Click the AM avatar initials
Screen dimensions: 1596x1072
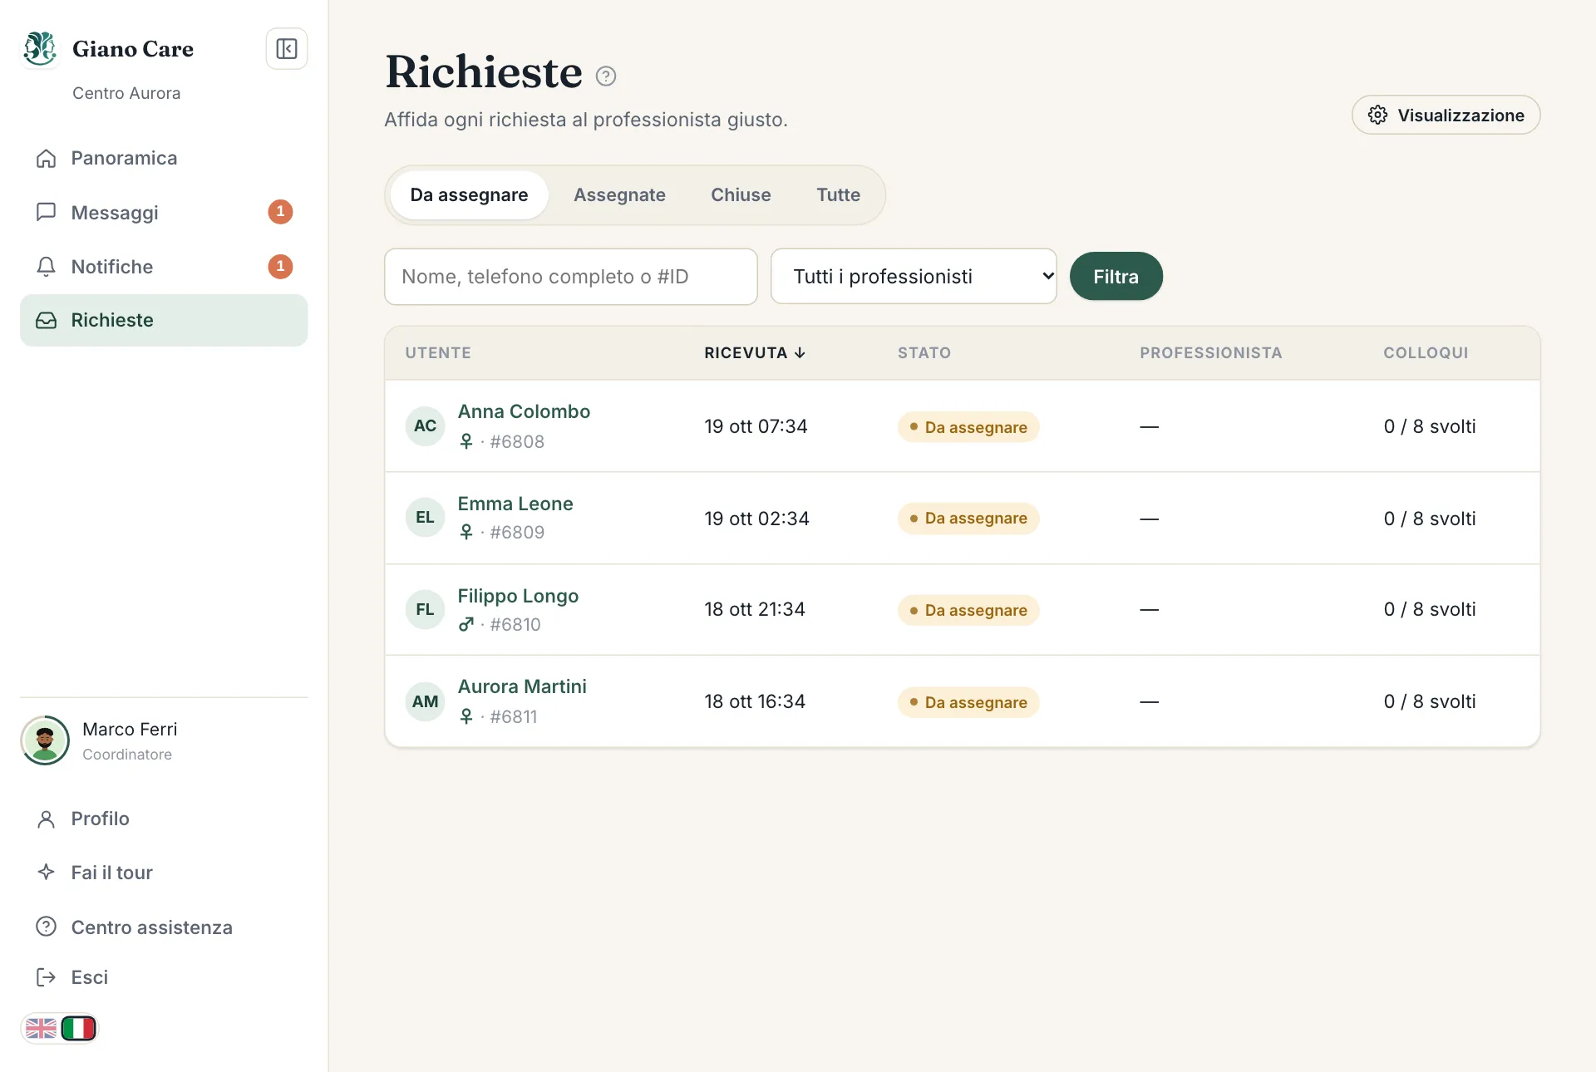point(425,701)
